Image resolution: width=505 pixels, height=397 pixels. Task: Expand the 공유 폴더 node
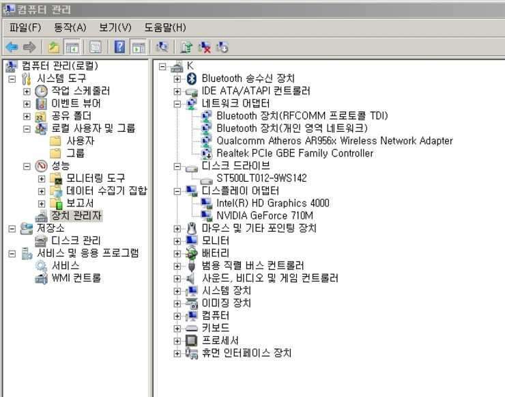click(27, 116)
